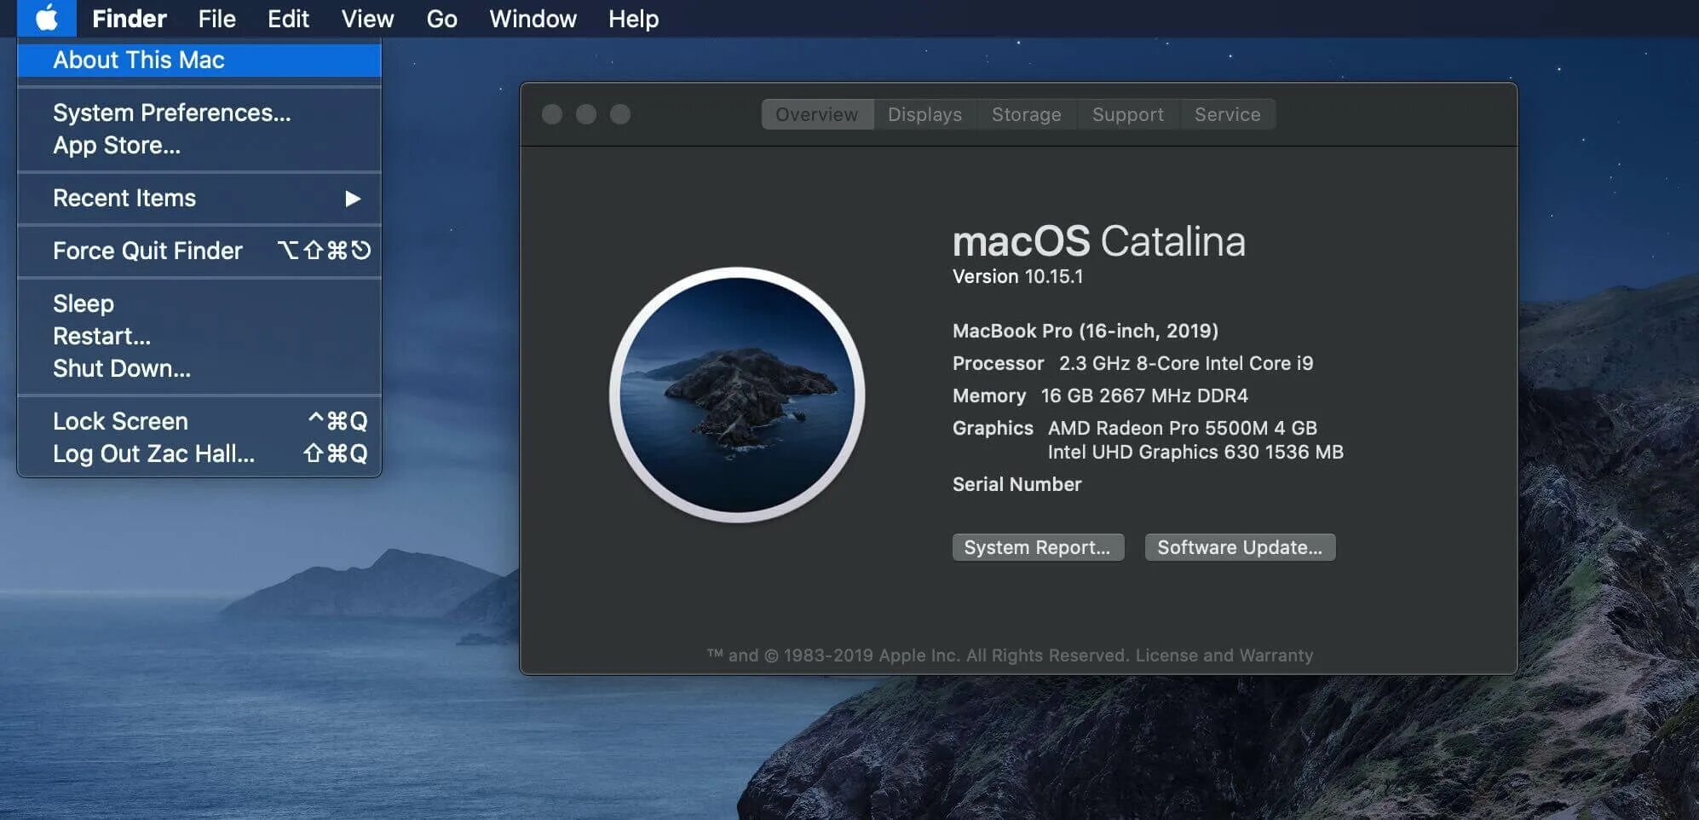Click the Apple Inc. copyright notice text
The image size is (1699, 820).
[x=918, y=655]
